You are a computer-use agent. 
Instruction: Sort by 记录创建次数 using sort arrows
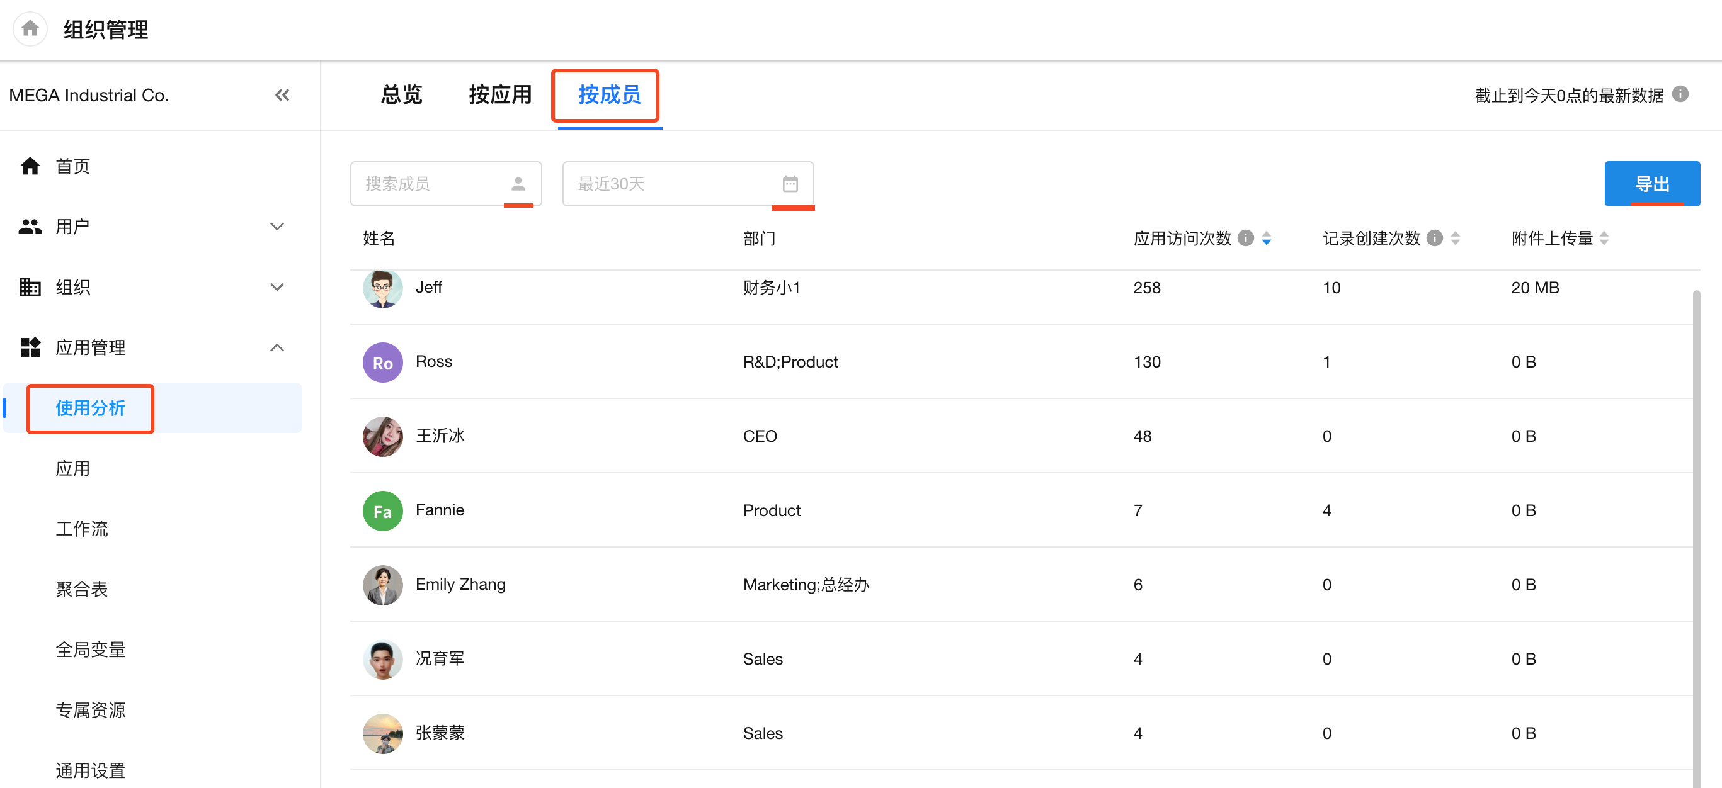pyautogui.click(x=1456, y=239)
